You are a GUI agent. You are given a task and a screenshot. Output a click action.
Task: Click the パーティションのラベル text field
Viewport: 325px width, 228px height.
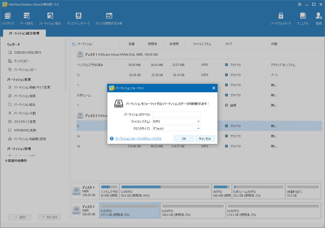(x=176, y=115)
